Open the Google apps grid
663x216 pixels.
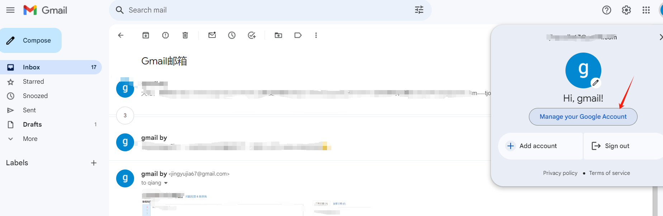[x=646, y=10]
